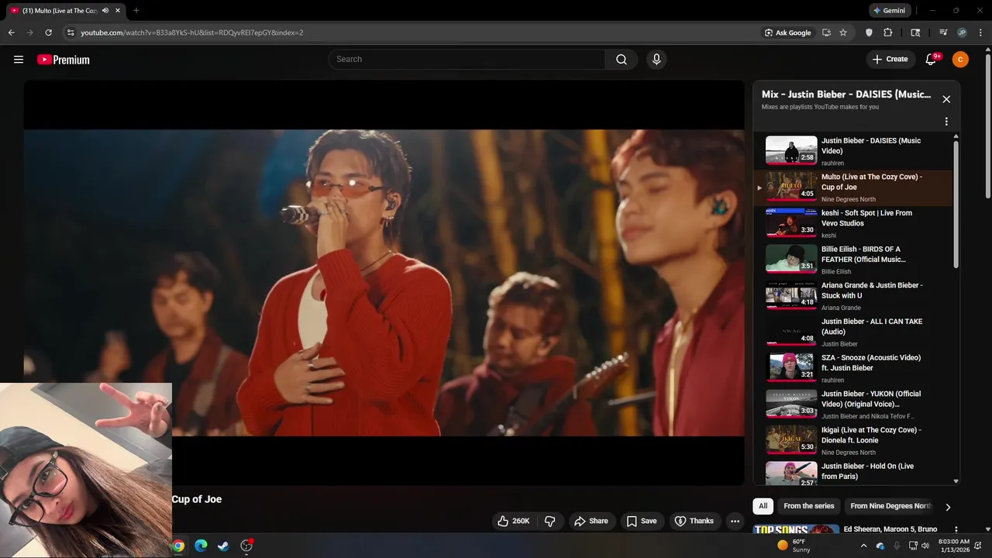Close the Mix playlist panel

click(945, 99)
